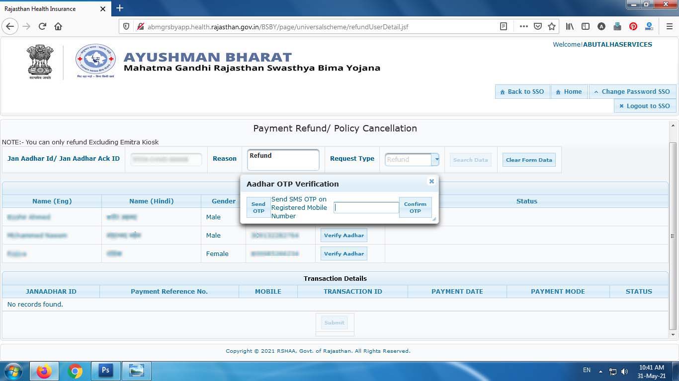Viewport: 679px width, 381px height.
Task: Click Logout to SSO
Action: (645, 106)
